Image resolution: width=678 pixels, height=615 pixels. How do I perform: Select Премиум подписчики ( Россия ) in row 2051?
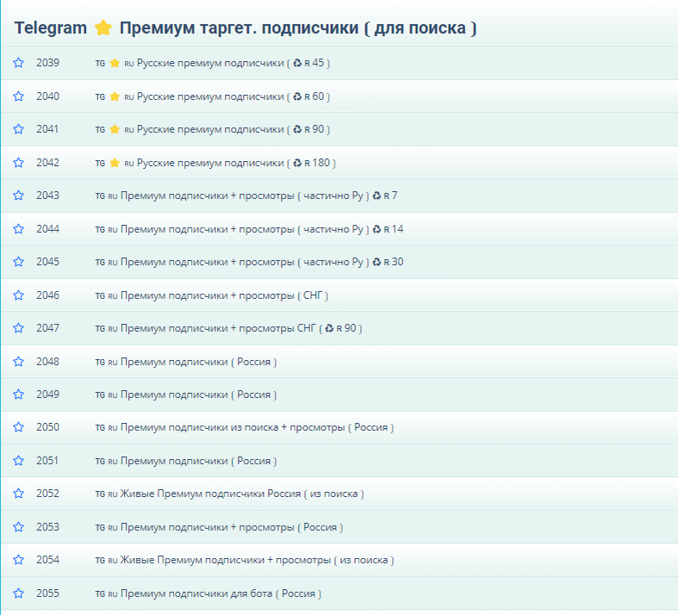tap(186, 461)
